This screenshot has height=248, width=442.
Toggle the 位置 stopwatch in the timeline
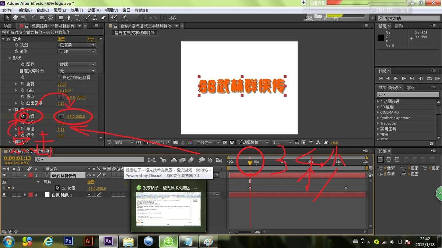click(57, 188)
